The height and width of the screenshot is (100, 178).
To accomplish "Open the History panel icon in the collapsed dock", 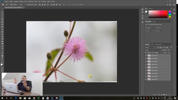I will click(143, 9).
